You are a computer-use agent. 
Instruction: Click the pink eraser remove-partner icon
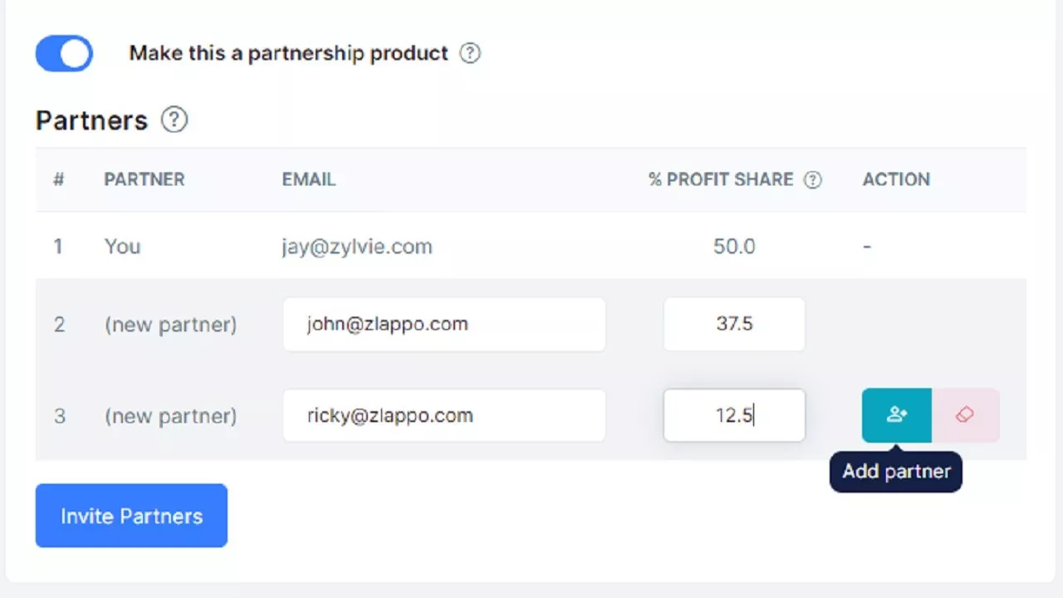coord(965,415)
